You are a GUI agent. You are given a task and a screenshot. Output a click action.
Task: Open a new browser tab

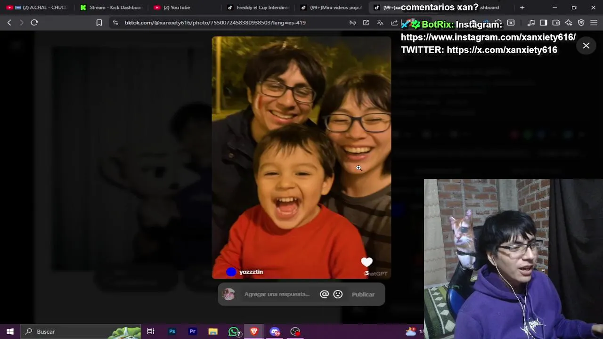(522, 8)
